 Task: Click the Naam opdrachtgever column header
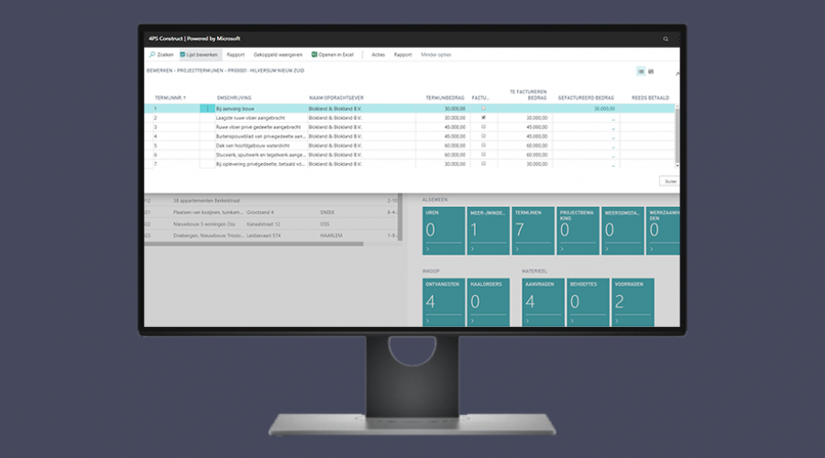pyautogui.click(x=336, y=98)
